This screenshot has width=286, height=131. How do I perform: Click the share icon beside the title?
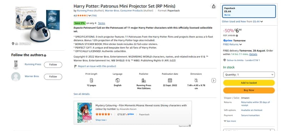(213, 6)
